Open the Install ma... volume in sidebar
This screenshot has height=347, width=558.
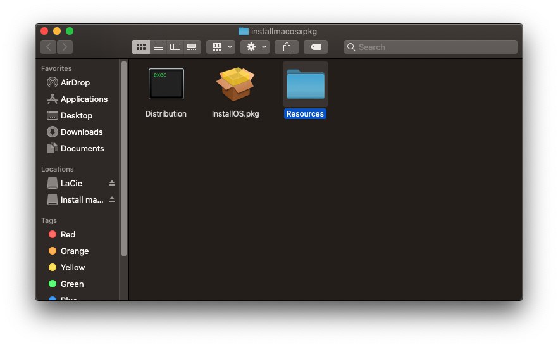click(x=82, y=200)
